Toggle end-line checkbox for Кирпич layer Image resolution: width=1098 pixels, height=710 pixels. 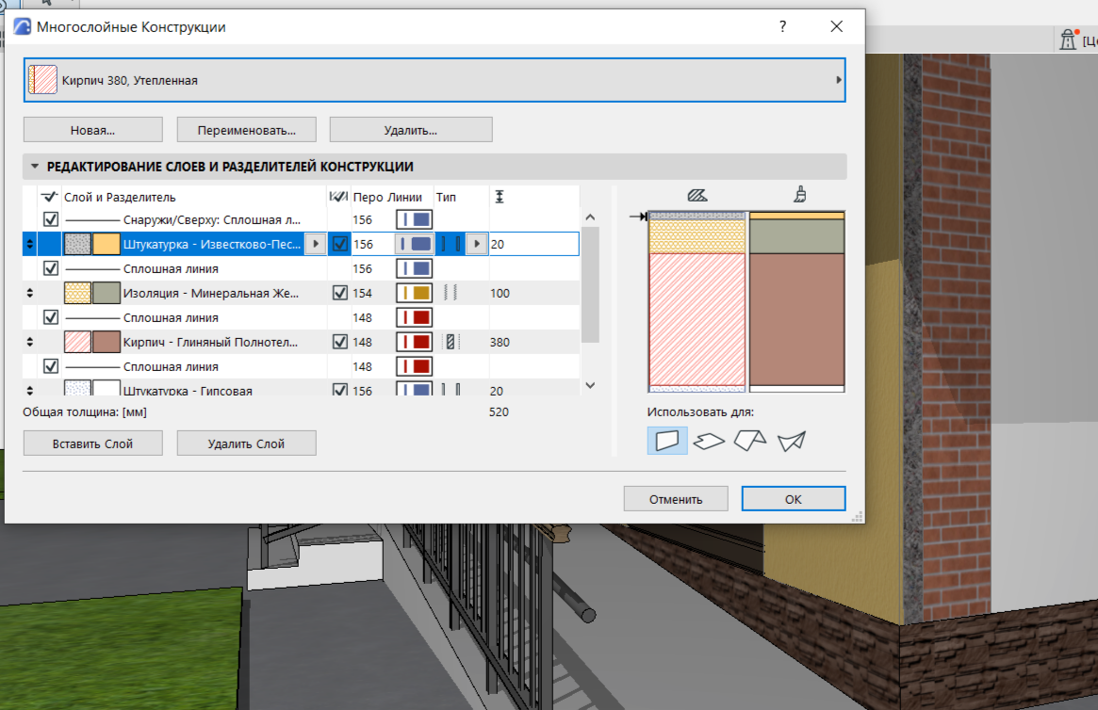[340, 342]
